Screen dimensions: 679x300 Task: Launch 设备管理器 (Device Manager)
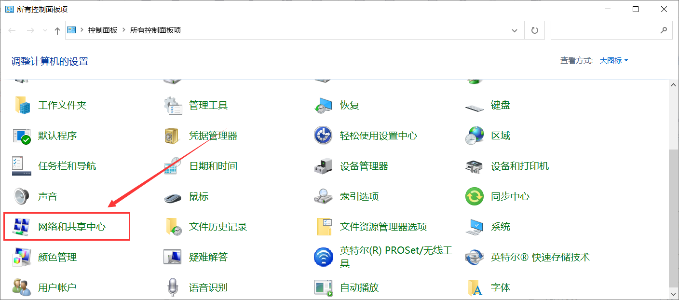360,166
